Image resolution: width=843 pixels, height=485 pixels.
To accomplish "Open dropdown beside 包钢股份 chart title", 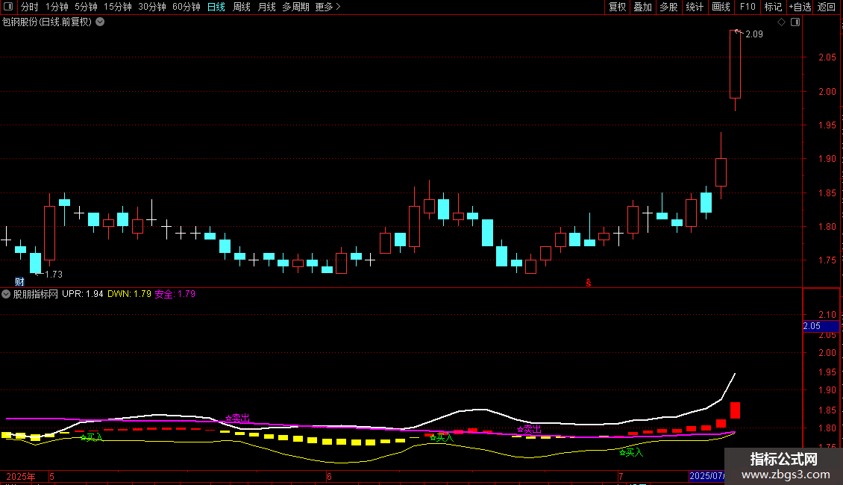I will (x=100, y=22).
